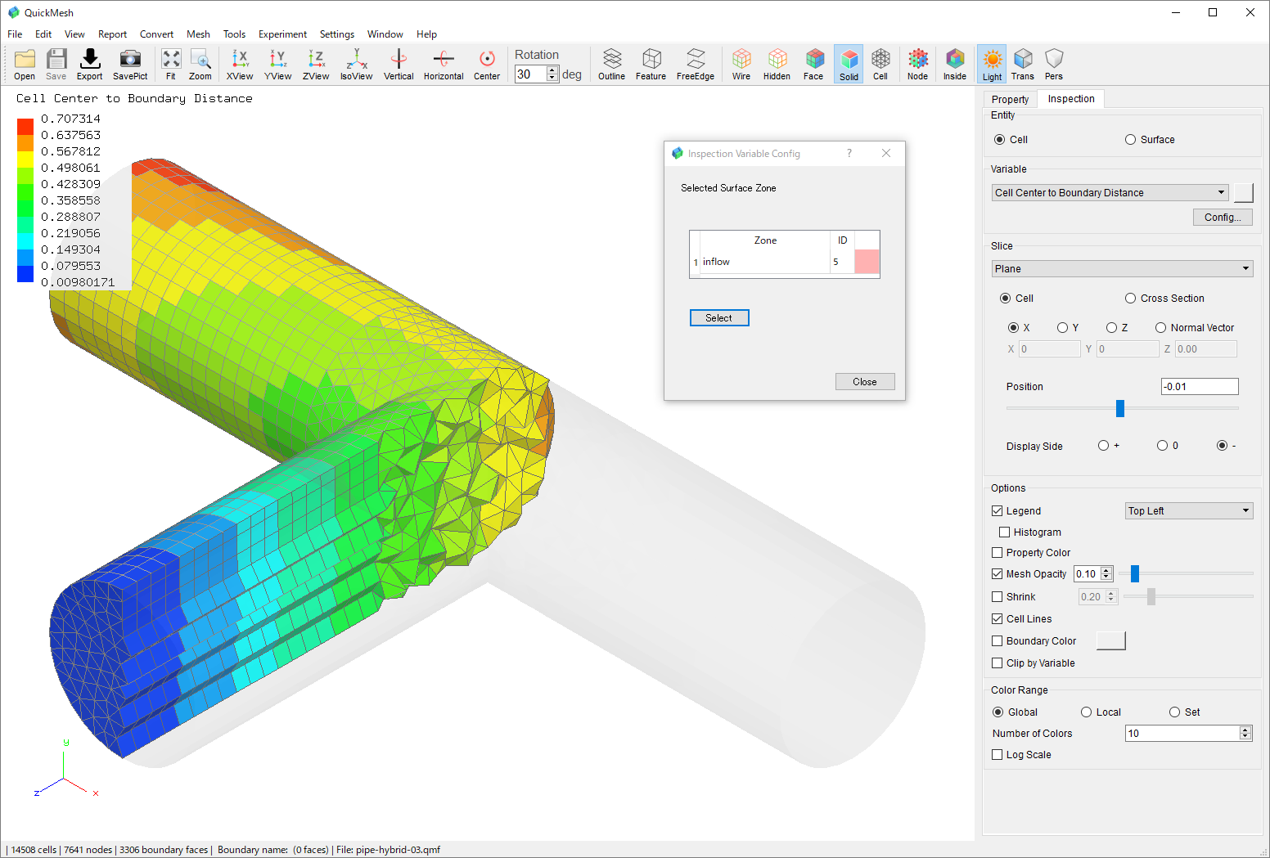Rotate about the Horizontal axis
This screenshot has width=1270, height=858.
[x=444, y=64]
